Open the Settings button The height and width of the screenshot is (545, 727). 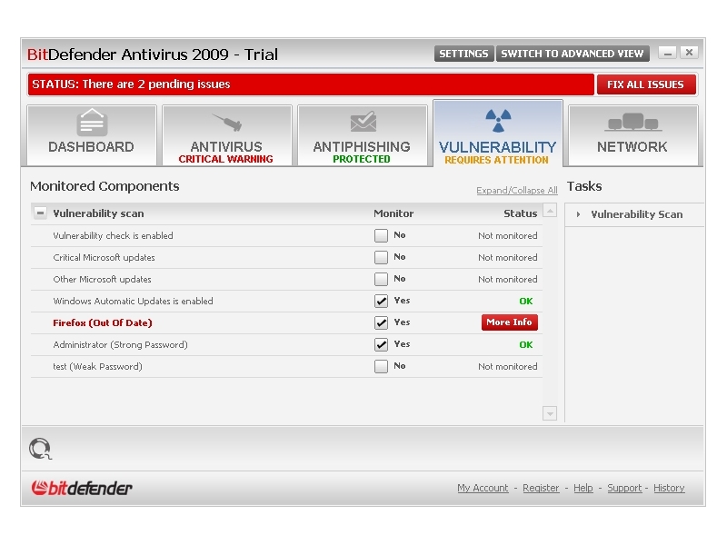[x=463, y=54]
